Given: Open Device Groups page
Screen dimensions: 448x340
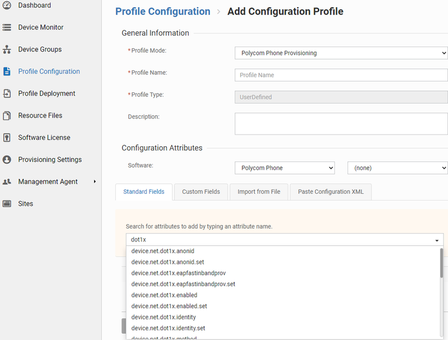Looking at the screenshot, I should pyautogui.click(x=40, y=49).
